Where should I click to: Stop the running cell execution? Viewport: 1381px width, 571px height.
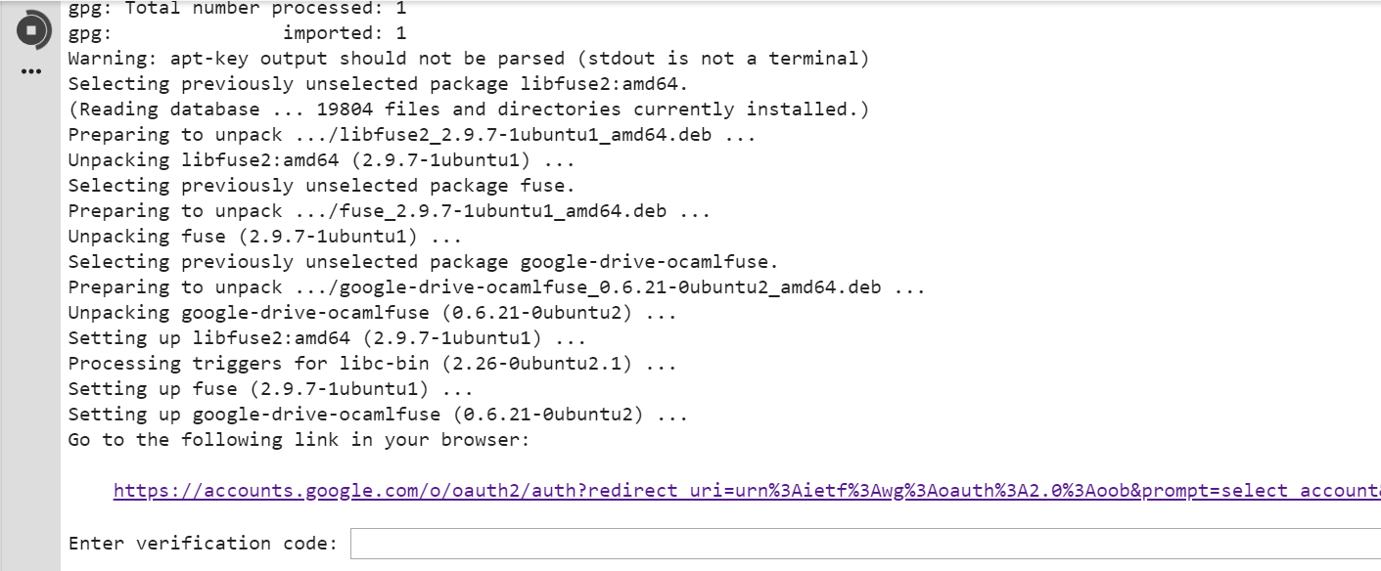[x=31, y=30]
